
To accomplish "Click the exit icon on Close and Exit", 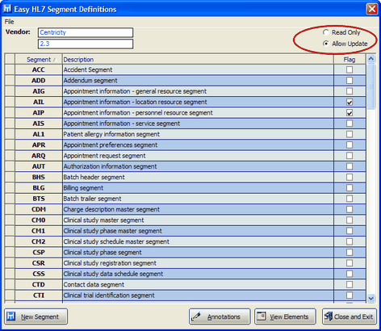I will pos(329,316).
